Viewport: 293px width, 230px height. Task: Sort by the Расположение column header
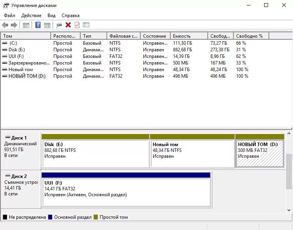click(65, 36)
